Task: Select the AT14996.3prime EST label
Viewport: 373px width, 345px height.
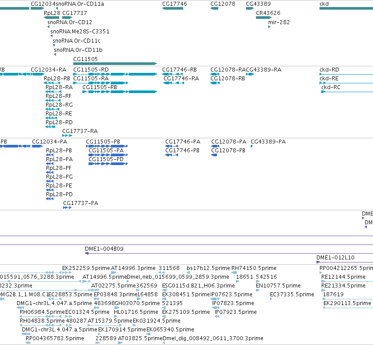Action: tap(133, 268)
